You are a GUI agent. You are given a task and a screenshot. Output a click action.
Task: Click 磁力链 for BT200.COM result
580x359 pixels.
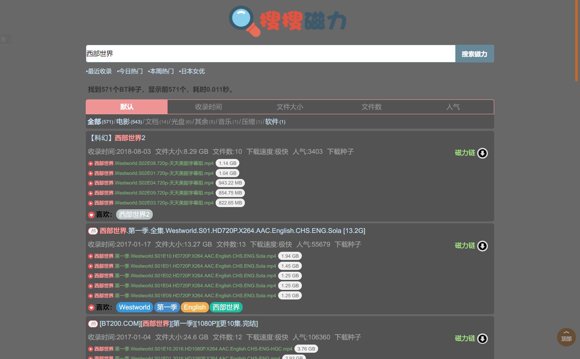(465, 338)
